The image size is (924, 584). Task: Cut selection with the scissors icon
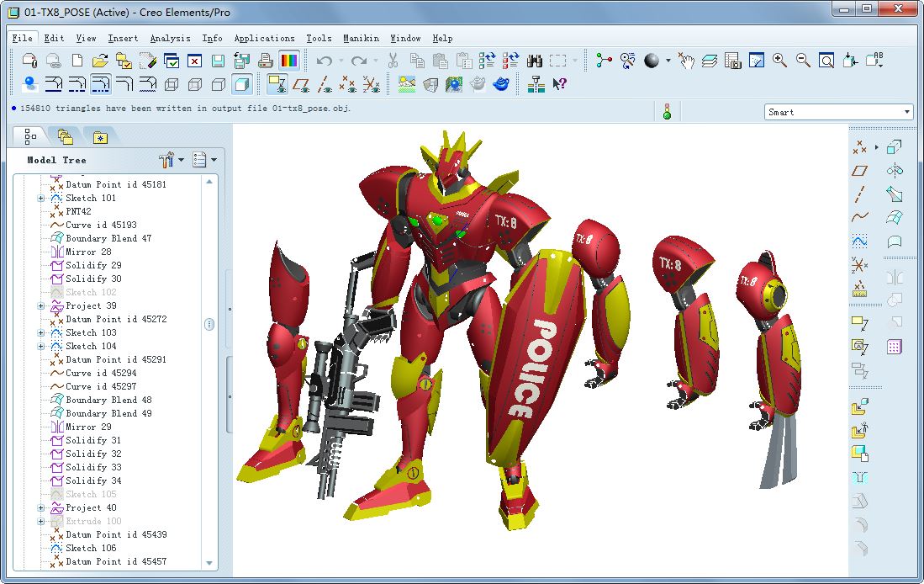tap(393, 61)
